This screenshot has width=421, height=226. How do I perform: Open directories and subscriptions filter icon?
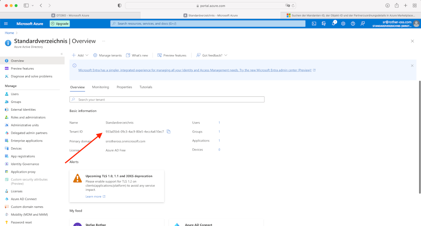324,24
